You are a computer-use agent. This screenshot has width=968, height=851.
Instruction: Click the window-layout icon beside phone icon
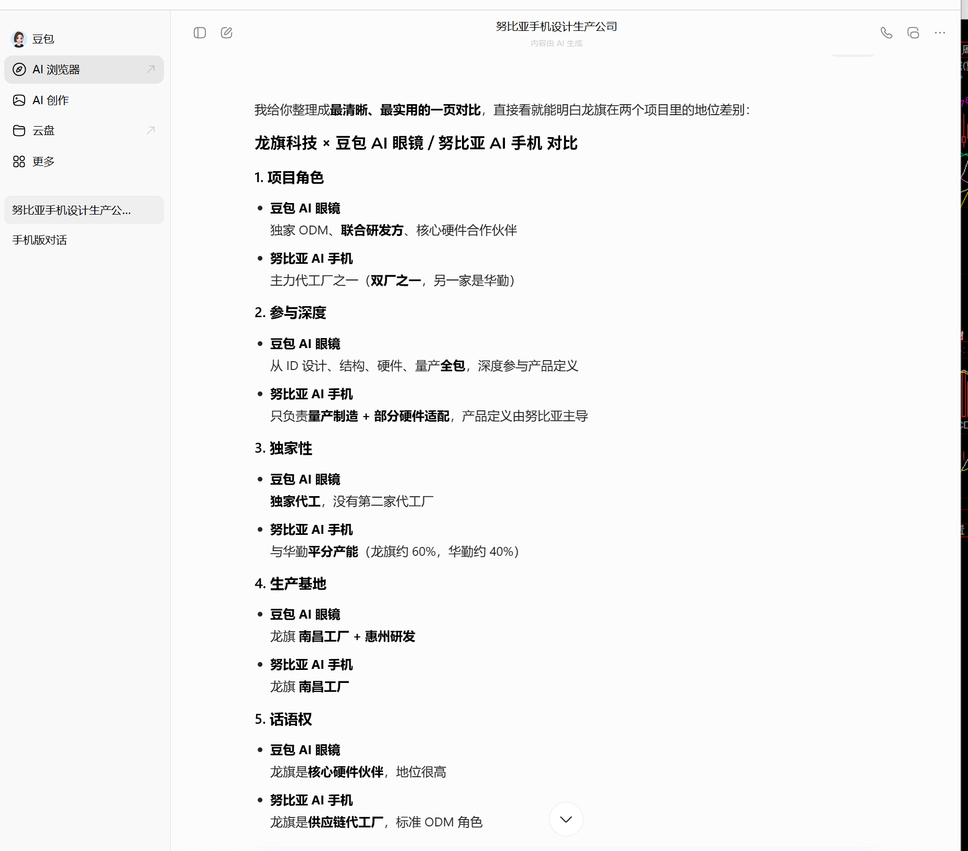tap(913, 33)
